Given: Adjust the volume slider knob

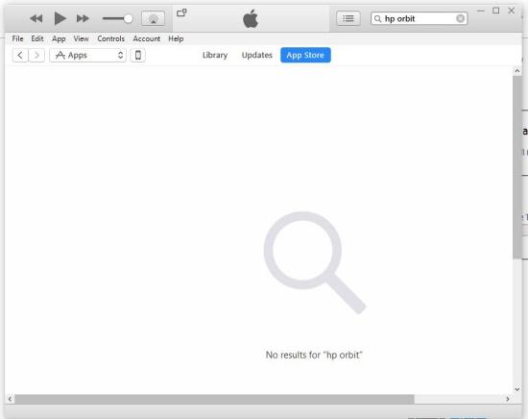Looking at the screenshot, I should 128,18.
